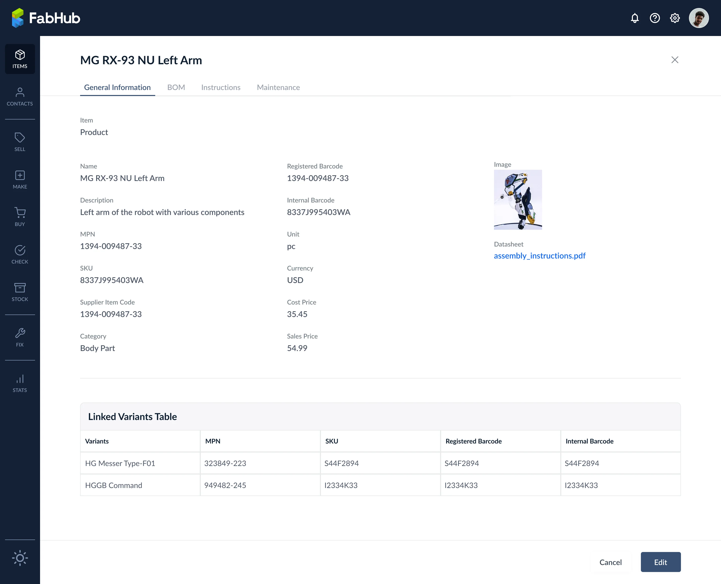Click the Variants column header
This screenshot has width=721, height=584.
pyautogui.click(x=140, y=441)
